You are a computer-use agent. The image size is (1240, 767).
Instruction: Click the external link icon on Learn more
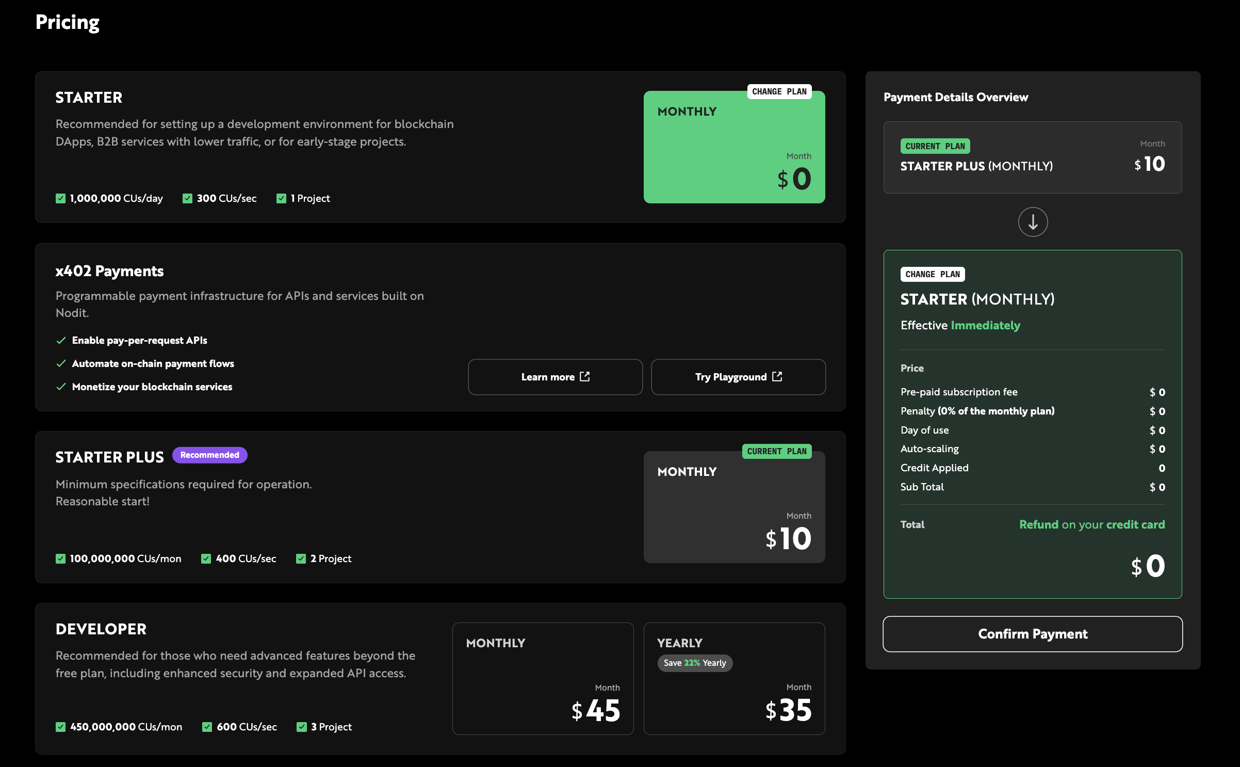(584, 377)
